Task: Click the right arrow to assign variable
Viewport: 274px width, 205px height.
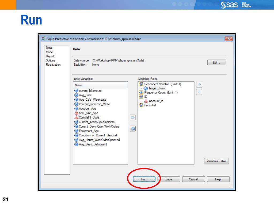Action: click(x=133, y=117)
